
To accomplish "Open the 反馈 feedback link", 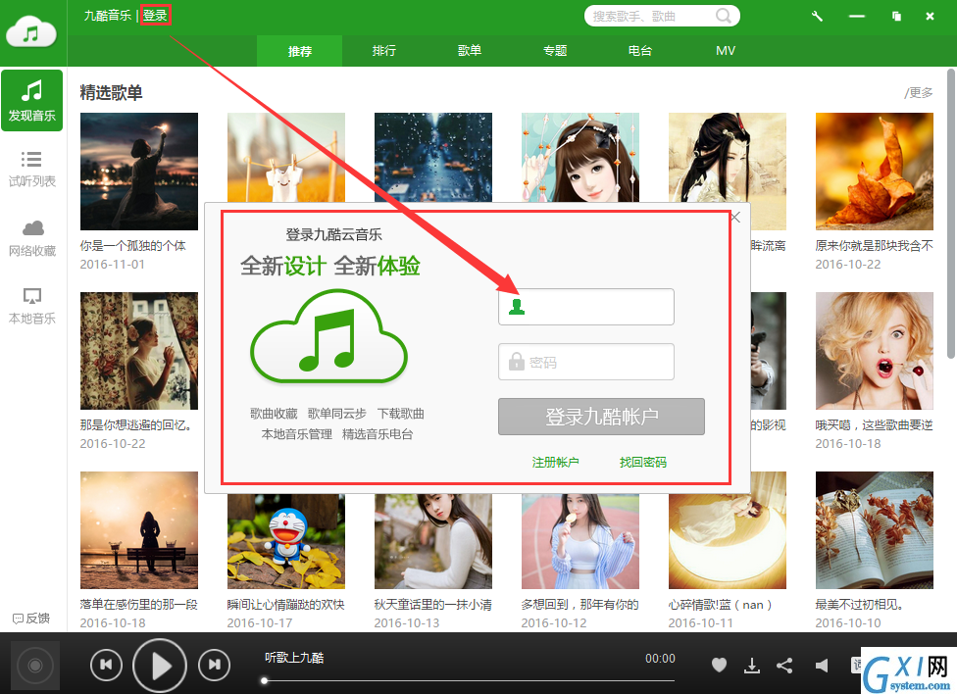I will [x=31, y=619].
